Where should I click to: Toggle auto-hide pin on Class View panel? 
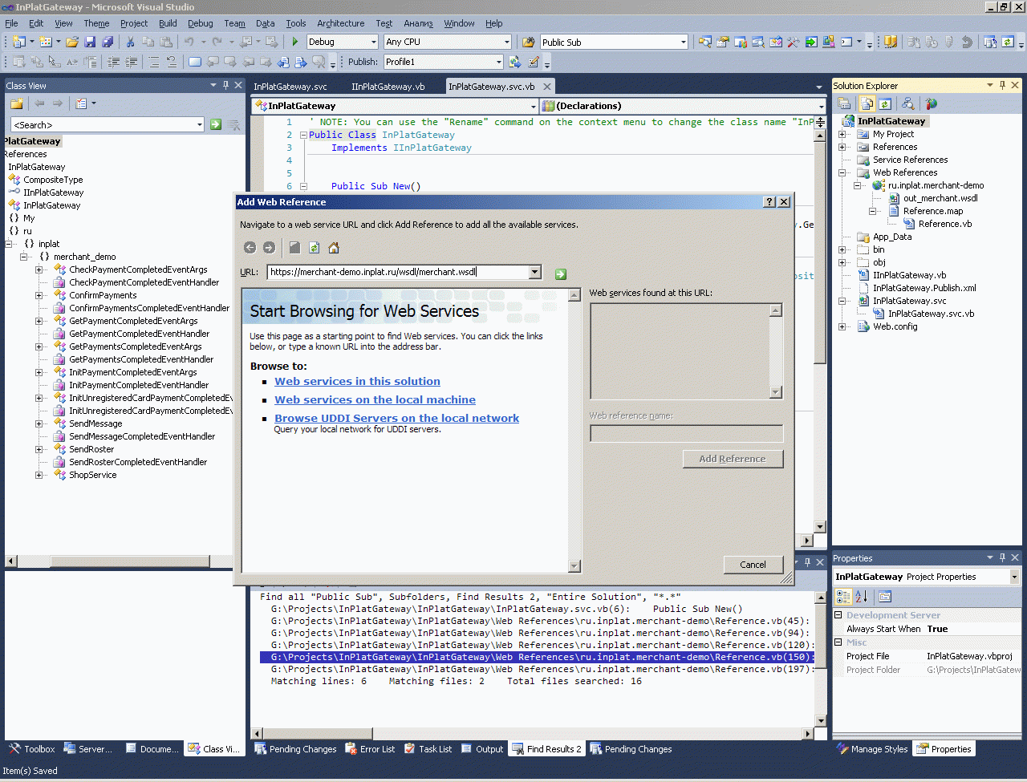point(226,85)
